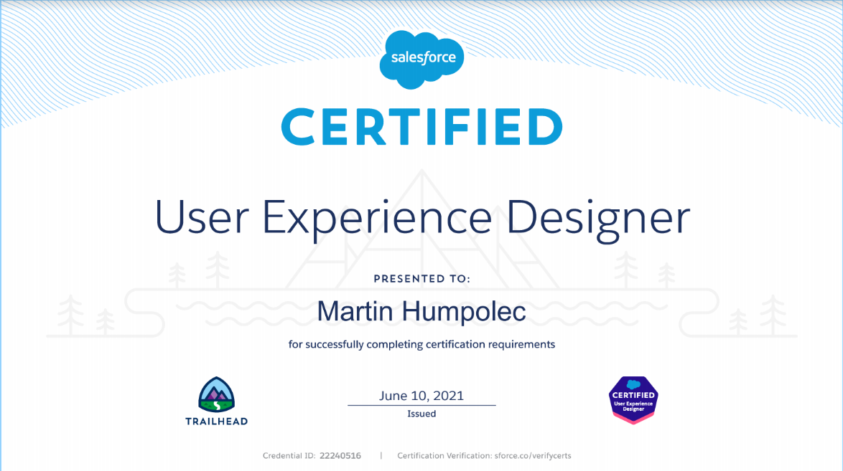Screen dimensions: 843x471
Task: Click the pink ribbon on the certified badge
Action: coord(634,417)
